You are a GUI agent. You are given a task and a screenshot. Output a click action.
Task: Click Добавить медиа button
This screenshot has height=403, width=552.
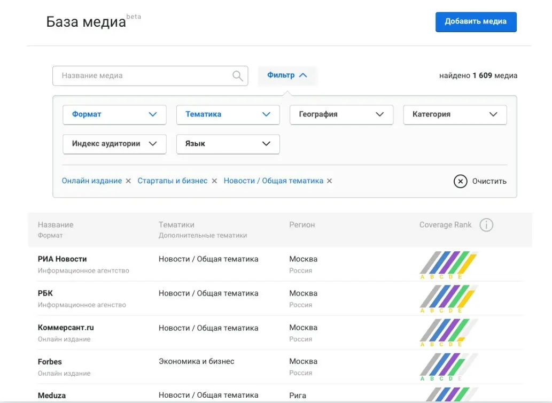pyautogui.click(x=476, y=22)
